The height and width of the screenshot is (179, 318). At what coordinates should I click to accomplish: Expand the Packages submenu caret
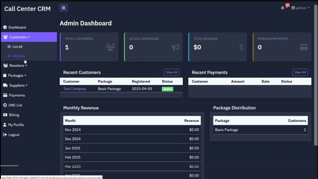25,75
